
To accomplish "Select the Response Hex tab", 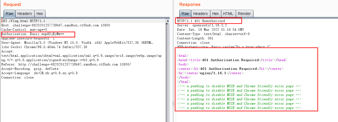I will pyautogui.click(x=215, y=14).
